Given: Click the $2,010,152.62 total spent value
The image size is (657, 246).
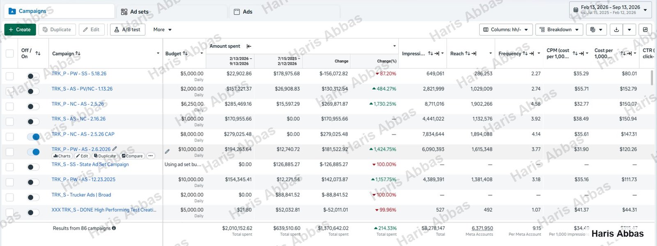Looking at the screenshot, I should pyautogui.click(x=237, y=228).
